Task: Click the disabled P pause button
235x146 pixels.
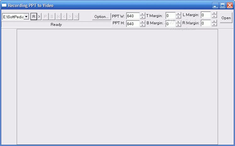Action: 45,16
